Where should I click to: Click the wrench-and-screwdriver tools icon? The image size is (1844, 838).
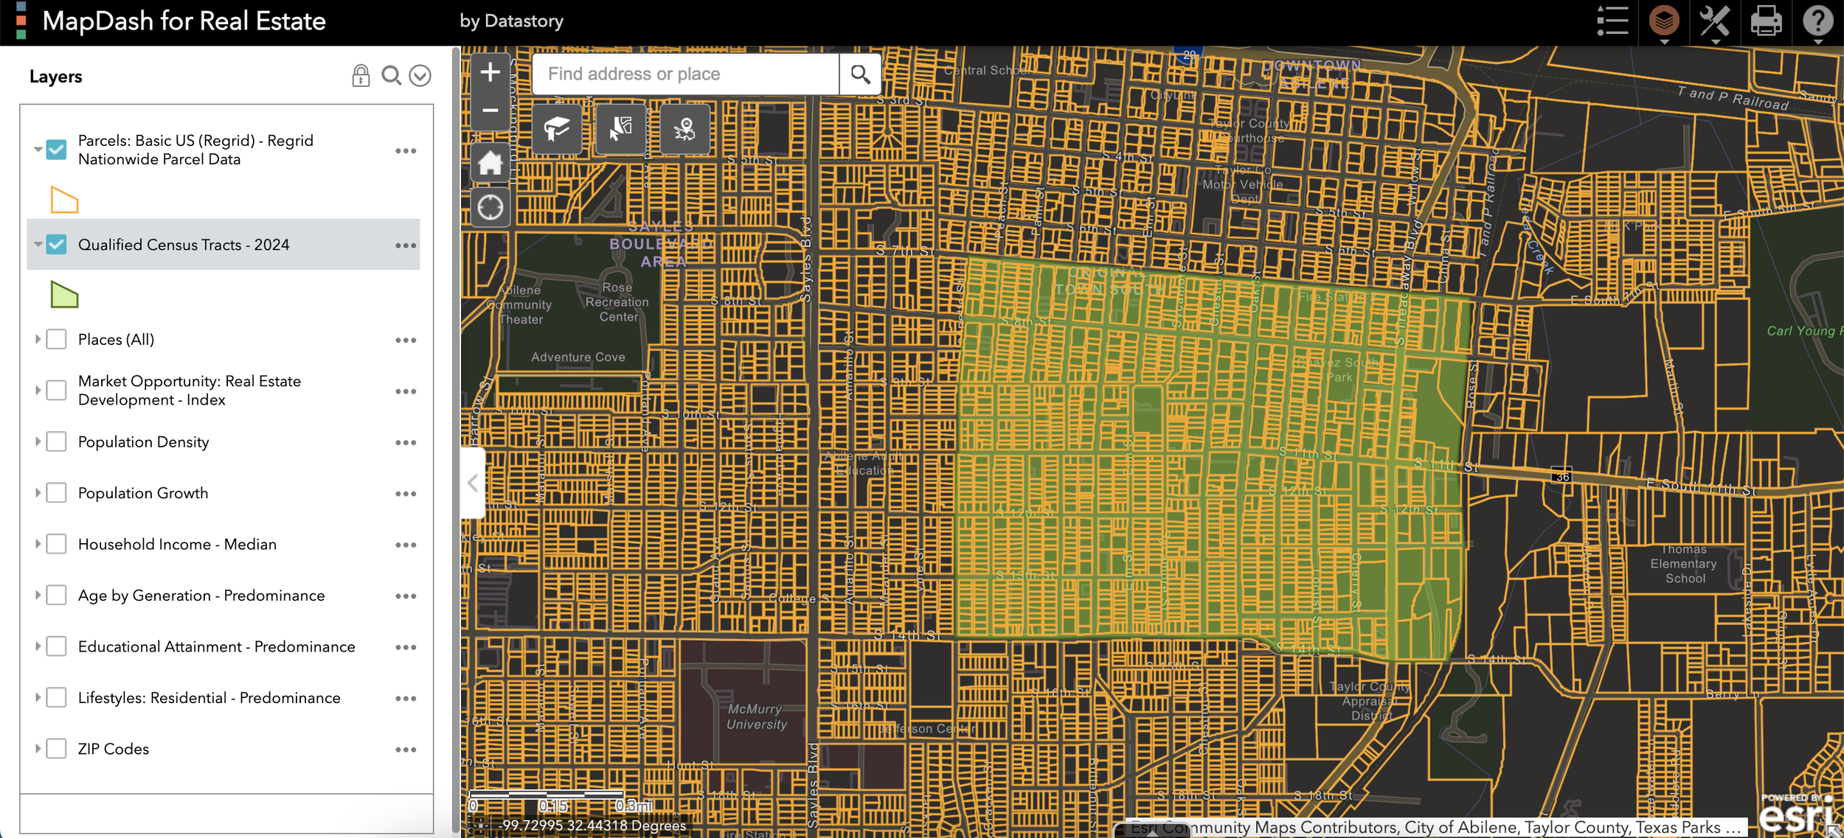(1716, 21)
